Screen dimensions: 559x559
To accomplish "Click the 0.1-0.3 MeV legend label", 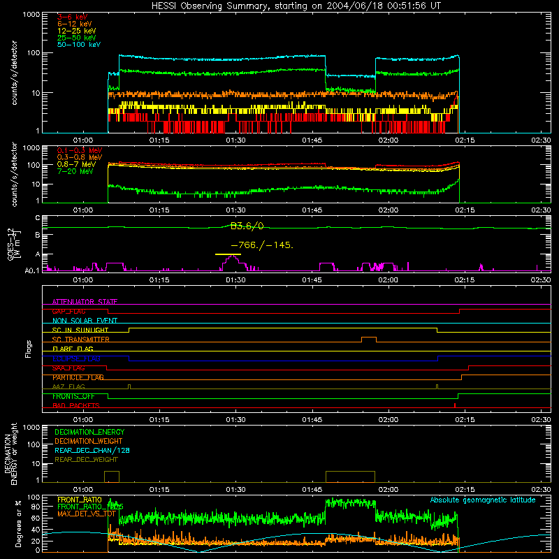I will (x=80, y=150).
